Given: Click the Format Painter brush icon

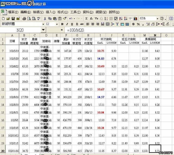Looking at the screenshot, I should point(65,19).
